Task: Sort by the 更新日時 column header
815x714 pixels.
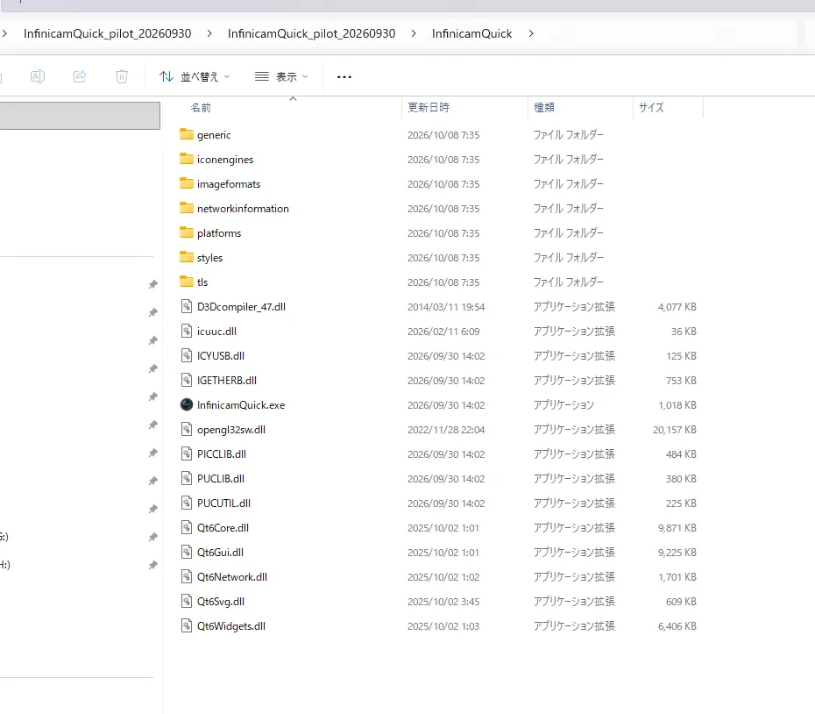Action: pos(429,108)
